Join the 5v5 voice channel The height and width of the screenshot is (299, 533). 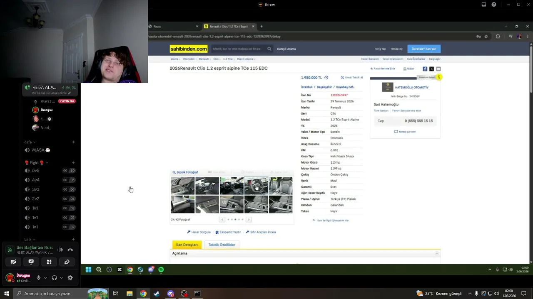click(50, 171)
